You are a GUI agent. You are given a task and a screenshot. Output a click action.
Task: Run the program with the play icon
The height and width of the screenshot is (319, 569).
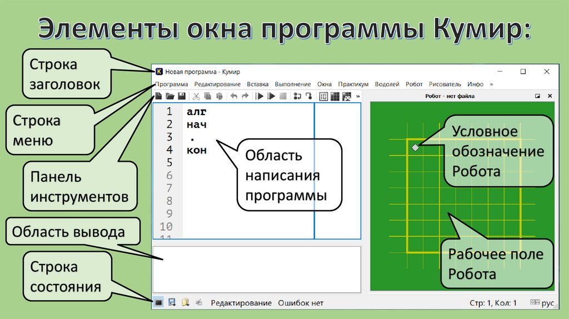click(259, 96)
